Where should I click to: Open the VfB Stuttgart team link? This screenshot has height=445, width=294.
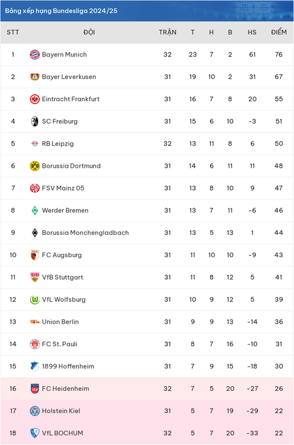tap(63, 277)
